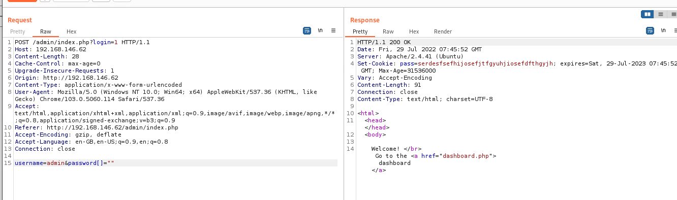The image size is (677, 200).
Task: Click the Origin: http://192.168.146.62 header
Action: point(67,78)
